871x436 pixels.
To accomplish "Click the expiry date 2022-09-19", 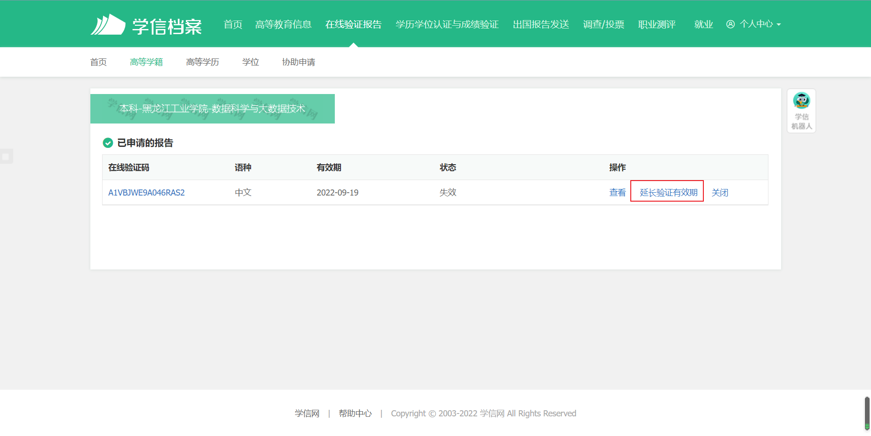I will coord(338,193).
